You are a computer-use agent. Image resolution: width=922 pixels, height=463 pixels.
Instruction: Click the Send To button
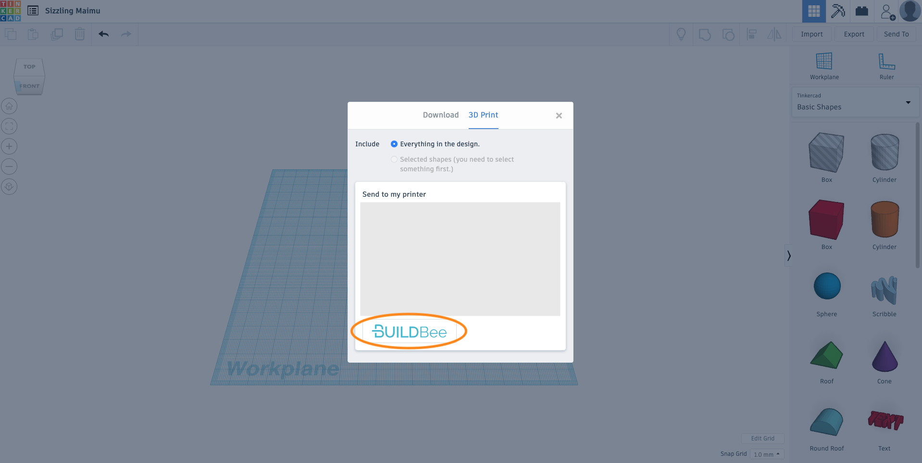click(x=897, y=34)
